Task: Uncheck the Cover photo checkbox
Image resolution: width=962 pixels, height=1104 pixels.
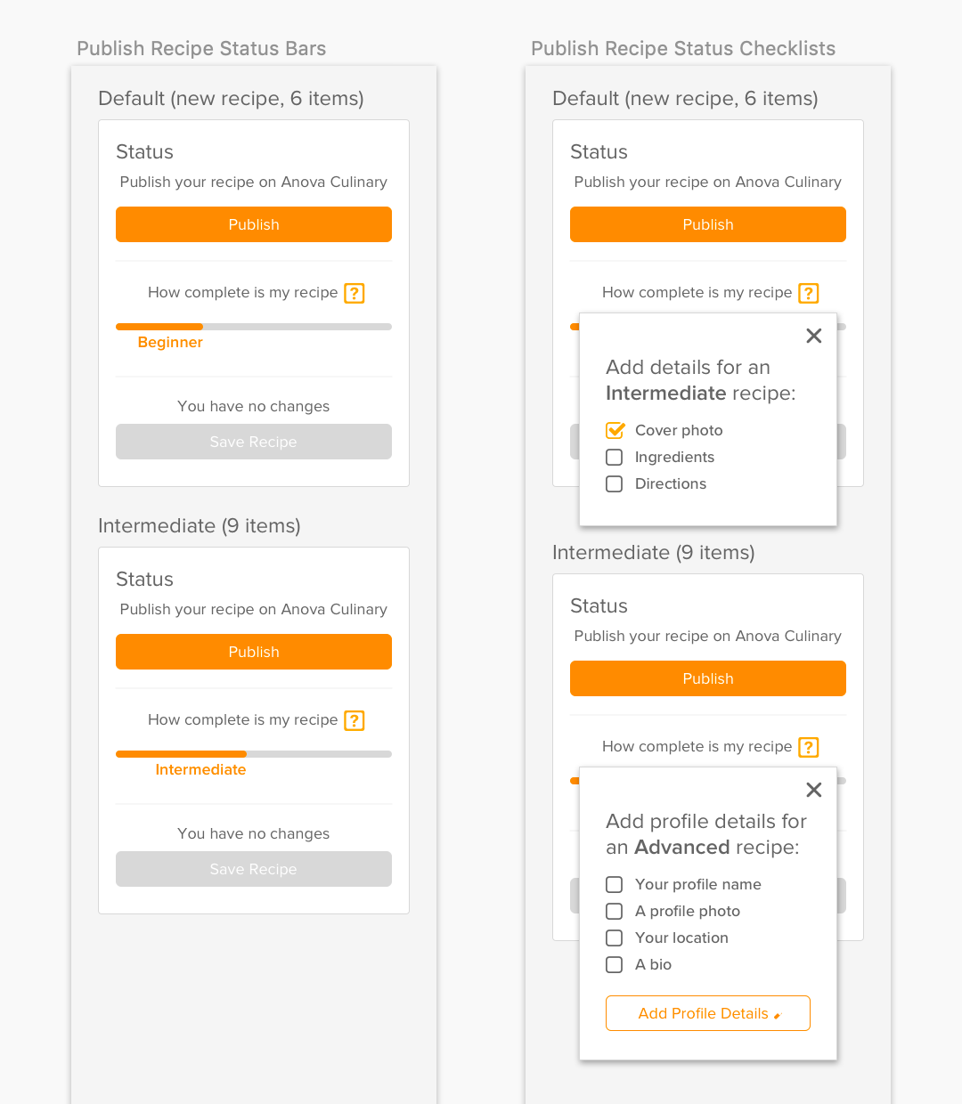Action: (x=615, y=430)
